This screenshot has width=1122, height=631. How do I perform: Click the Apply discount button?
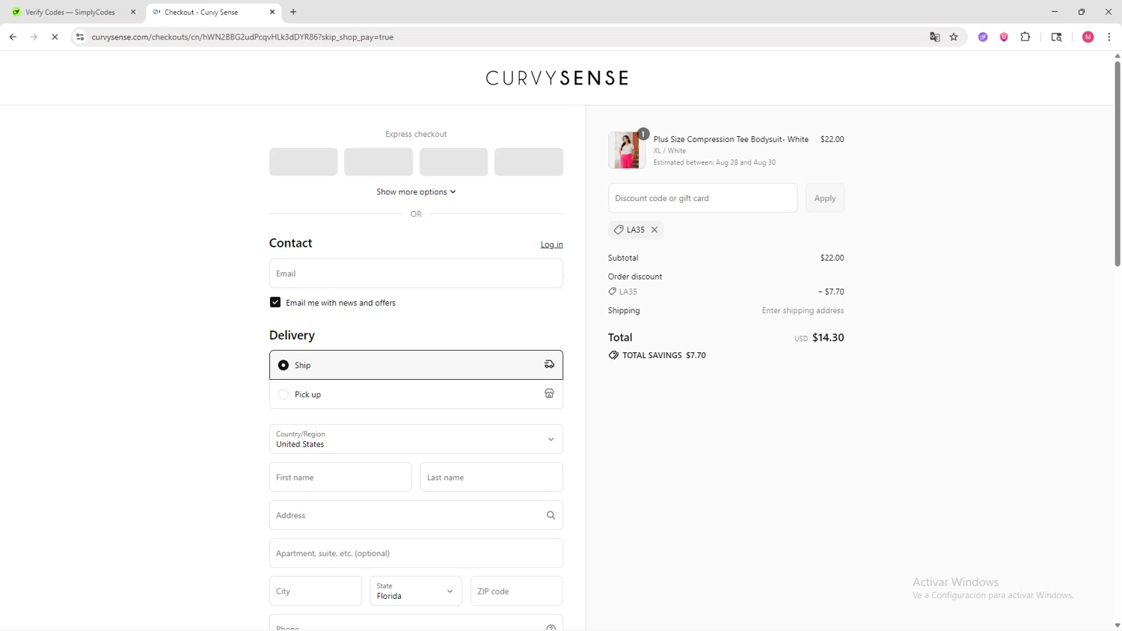tap(825, 198)
